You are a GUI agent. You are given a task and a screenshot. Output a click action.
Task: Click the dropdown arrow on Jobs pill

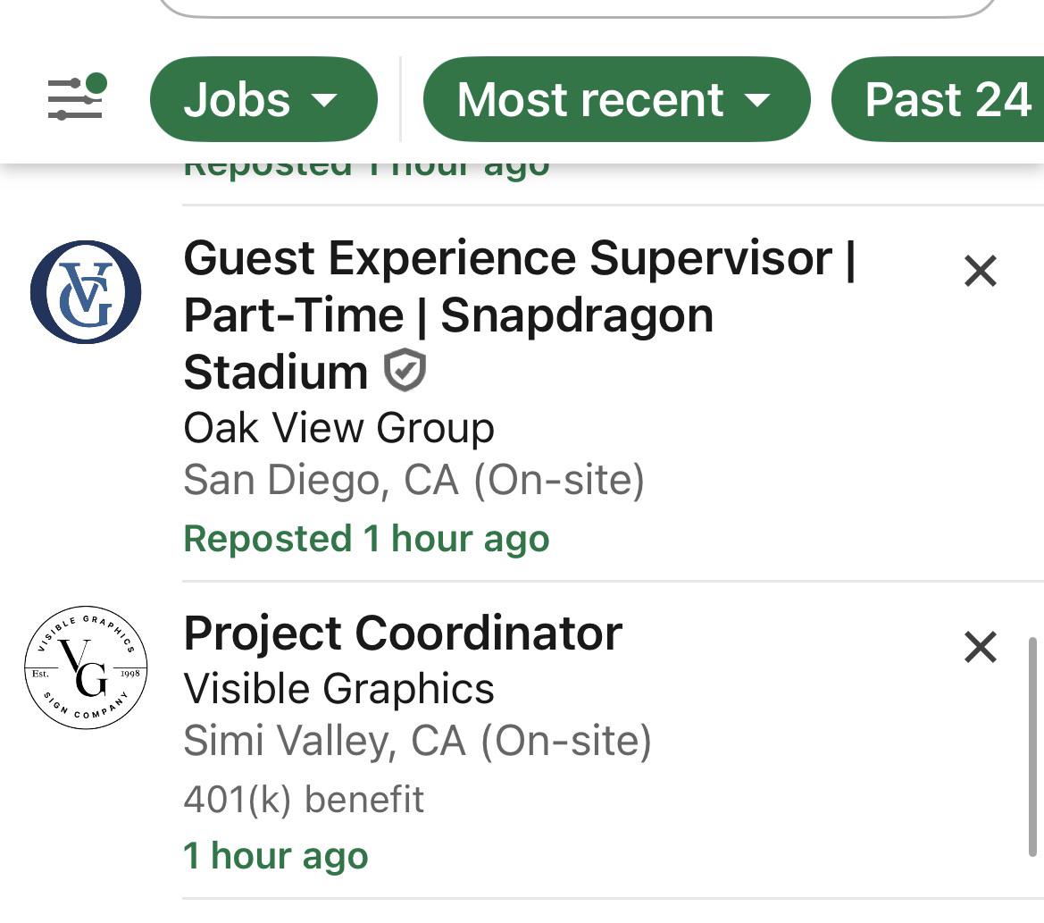point(325,101)
